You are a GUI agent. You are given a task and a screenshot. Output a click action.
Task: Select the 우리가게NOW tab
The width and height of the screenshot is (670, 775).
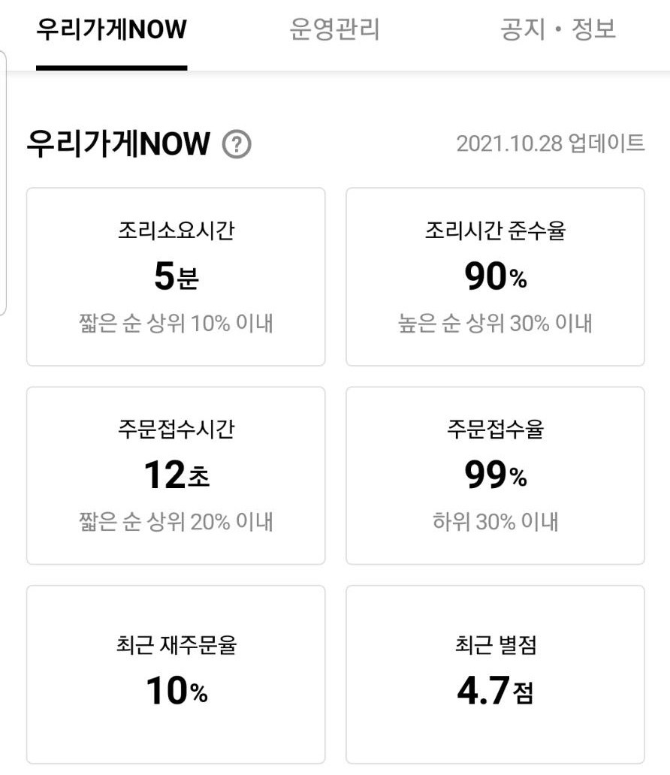click(112, 29)
